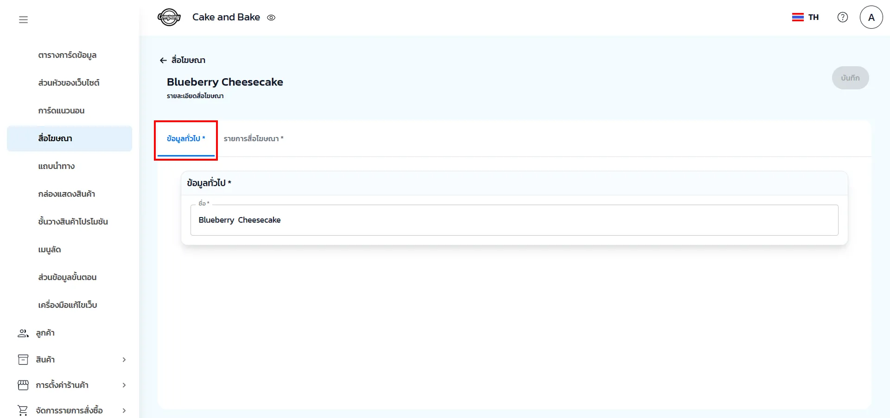Select the ข้อมูลทั่วไป tab
Image resolution: width=890 pixels, height=418 pixels.
point(186,138)
